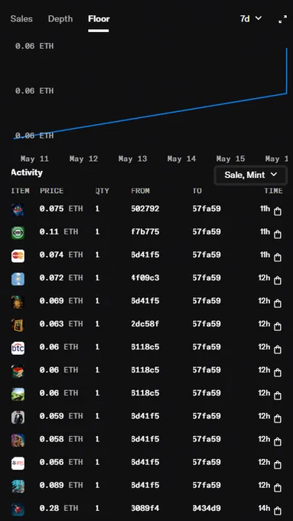
Task: Open item thumbnail for 0.075 ETH sale
Action: point(18,210)
